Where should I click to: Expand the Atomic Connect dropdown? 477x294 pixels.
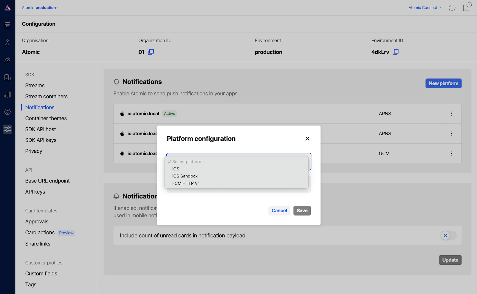click(x=425, y=8)
